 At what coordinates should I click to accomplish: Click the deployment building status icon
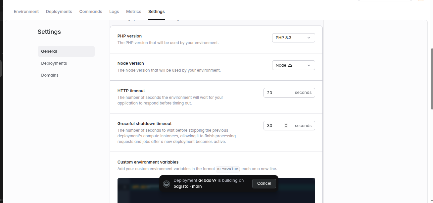(x=167, y=184)
